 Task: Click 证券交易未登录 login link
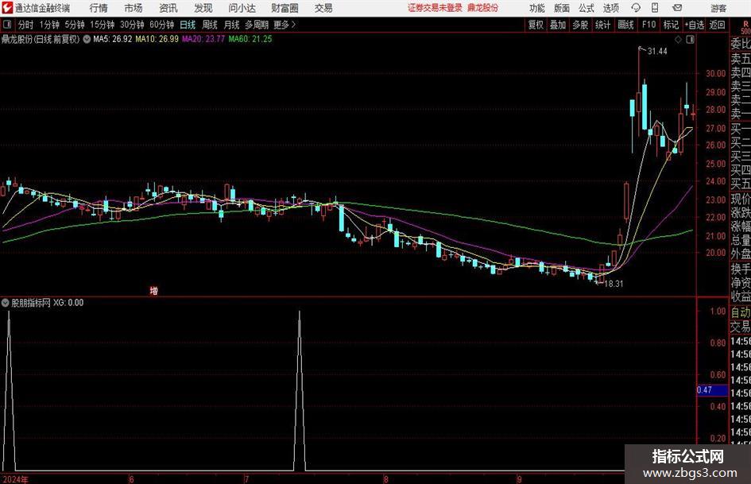(435, 8)
